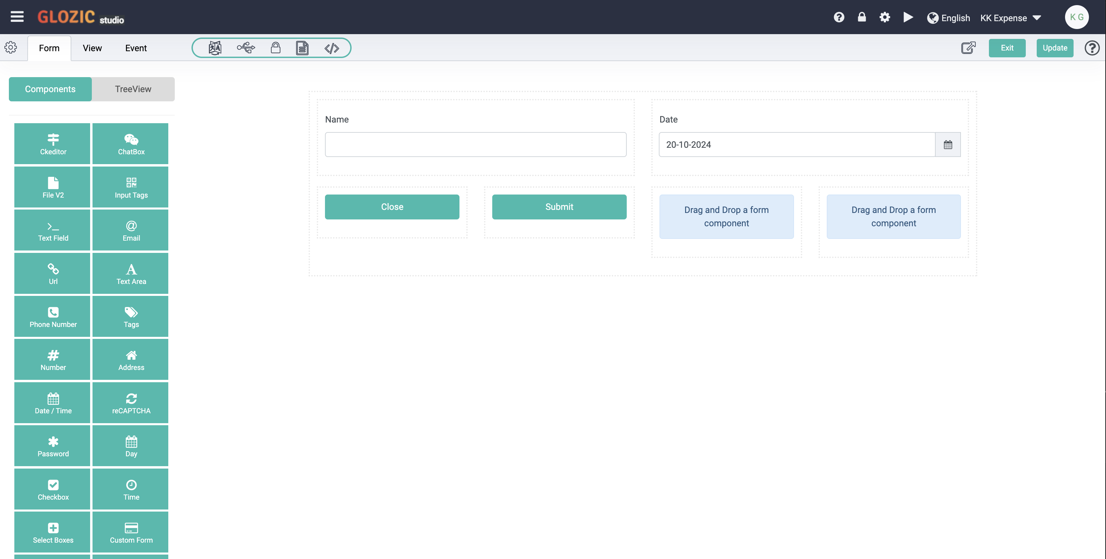Click the play preview icon
The image size is (1106, 559).
click(908, 17)
